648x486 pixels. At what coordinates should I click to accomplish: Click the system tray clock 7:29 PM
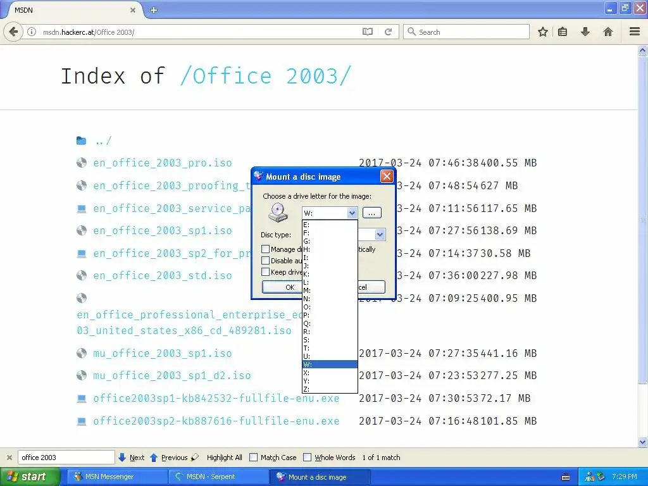(624, 477)
